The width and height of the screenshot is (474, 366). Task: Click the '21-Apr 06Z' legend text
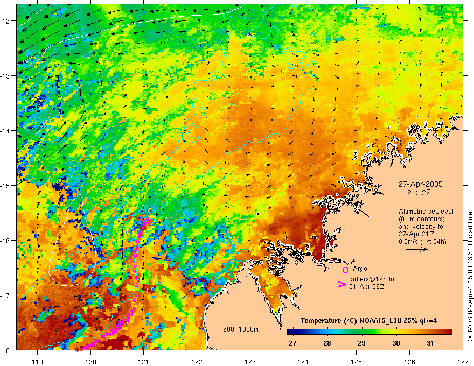pos(366,287)
